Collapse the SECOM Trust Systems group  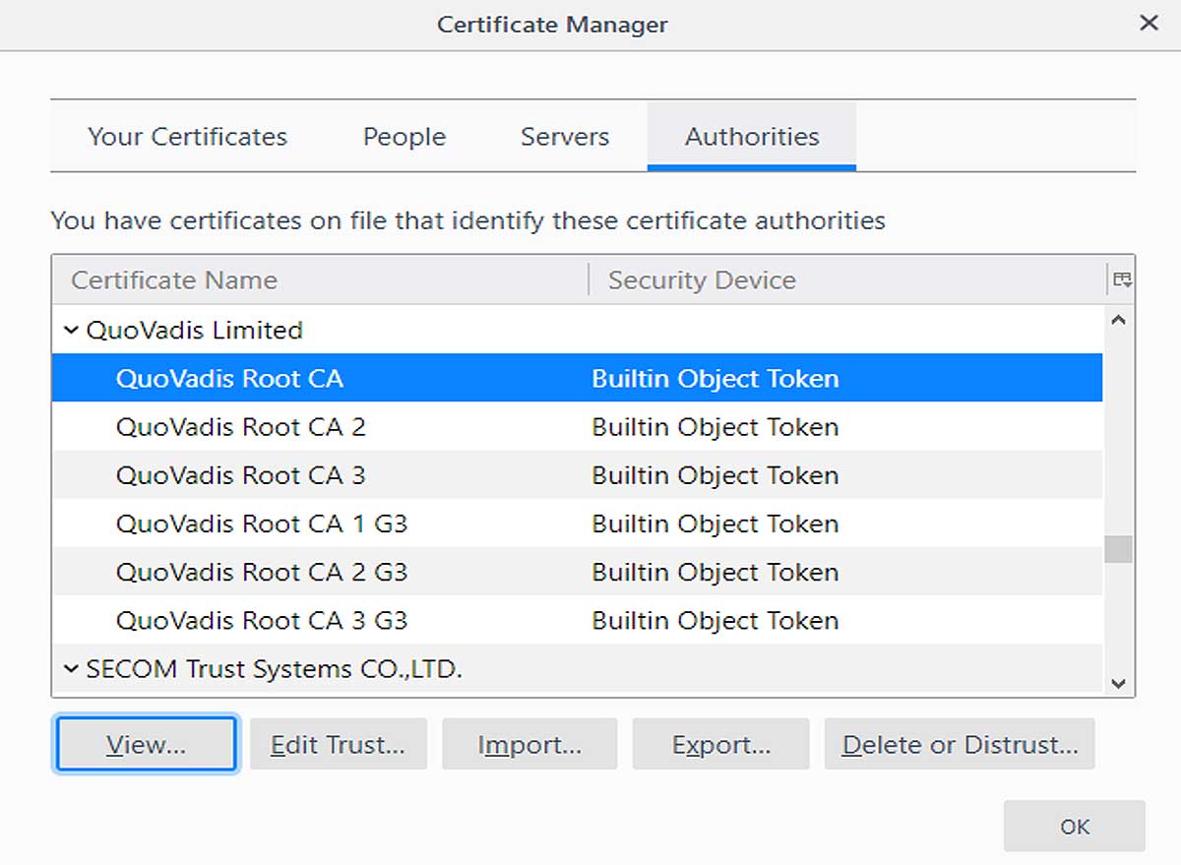(71, 669)
